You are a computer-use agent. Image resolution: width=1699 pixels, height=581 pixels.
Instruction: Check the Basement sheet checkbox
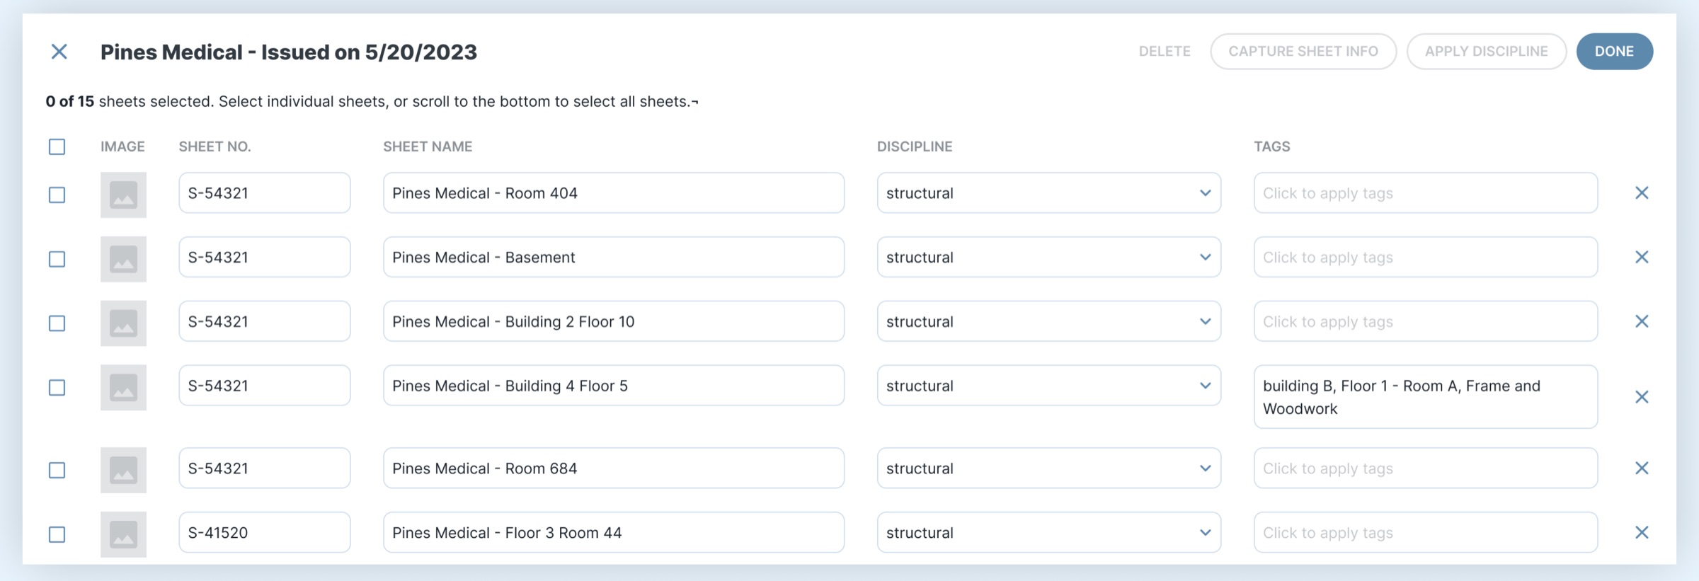click(57, 259)
